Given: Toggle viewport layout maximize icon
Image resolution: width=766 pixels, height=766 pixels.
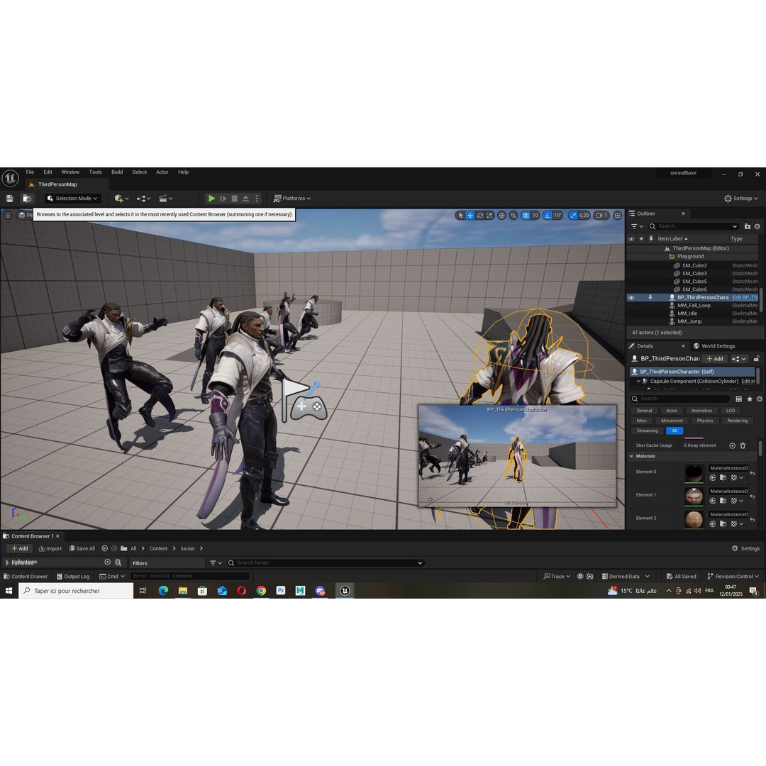Looking at the screenshot, I should click(x=618, y=216).
